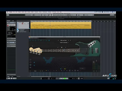The image size is (122, 91).
Task: Toggle the blue power icon at plugin bottom
Action: tap(48, 71)
